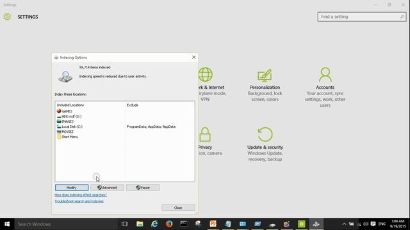Click the Indexing Options title bar icon
This screenshot has width=410, height=230.
[x=56, y=57]
